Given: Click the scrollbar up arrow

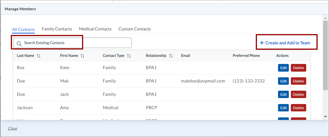Looking at the screenshot, I should coord(325,18).
